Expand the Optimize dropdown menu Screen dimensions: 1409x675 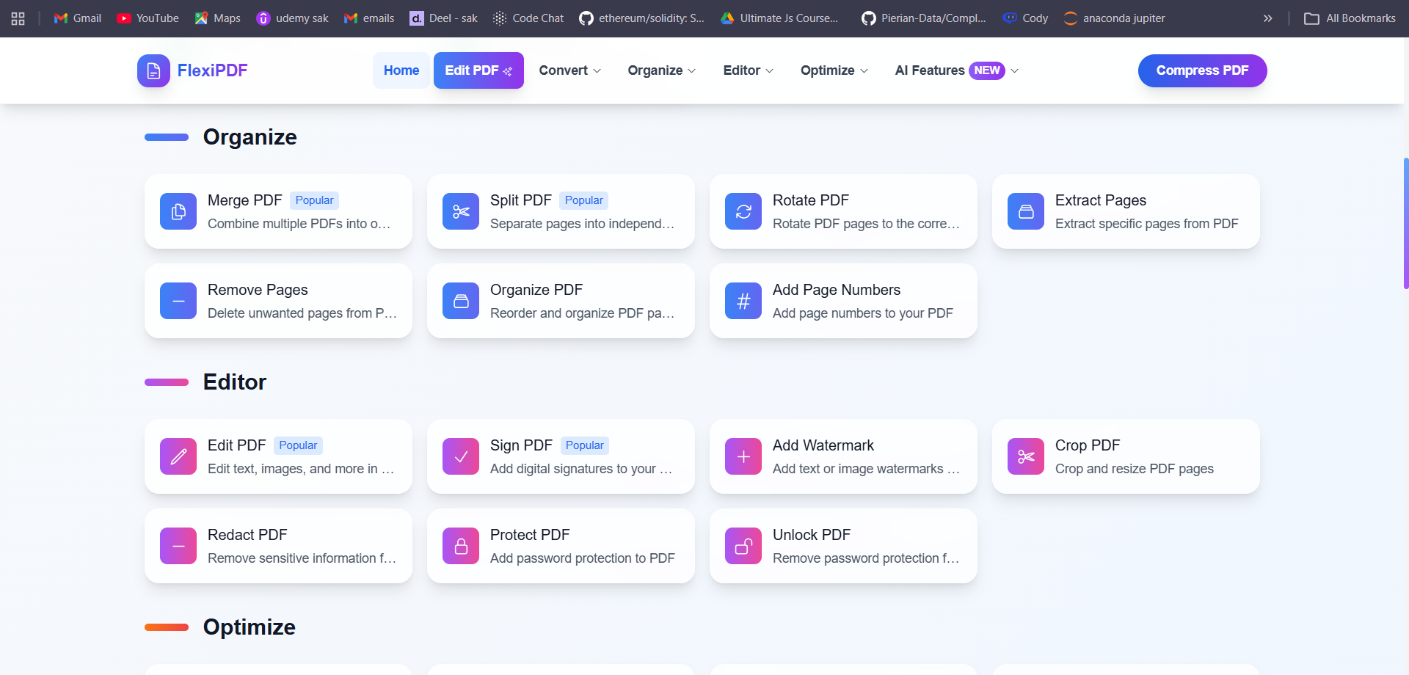coord(834,70)
